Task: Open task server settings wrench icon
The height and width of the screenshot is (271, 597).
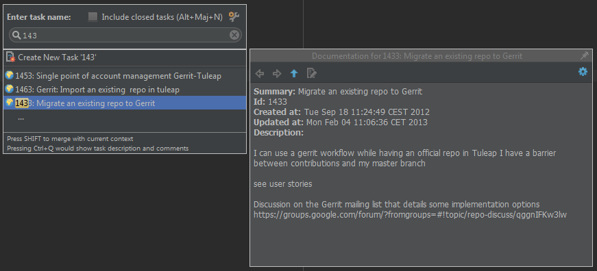Action: [234, 16]
